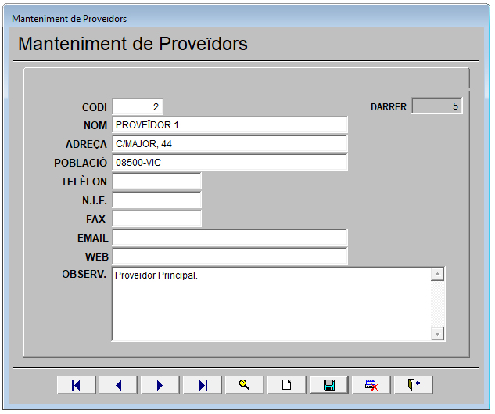This screenshot has height=414, width=495.
Task: Click the empty N.I.F. field
Action: pyautogui.click(x=156, y=200)
